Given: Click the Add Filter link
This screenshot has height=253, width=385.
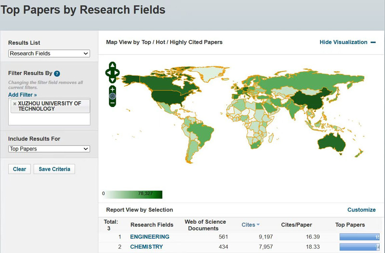Looking at the screenshot, I should pos(22,95).
